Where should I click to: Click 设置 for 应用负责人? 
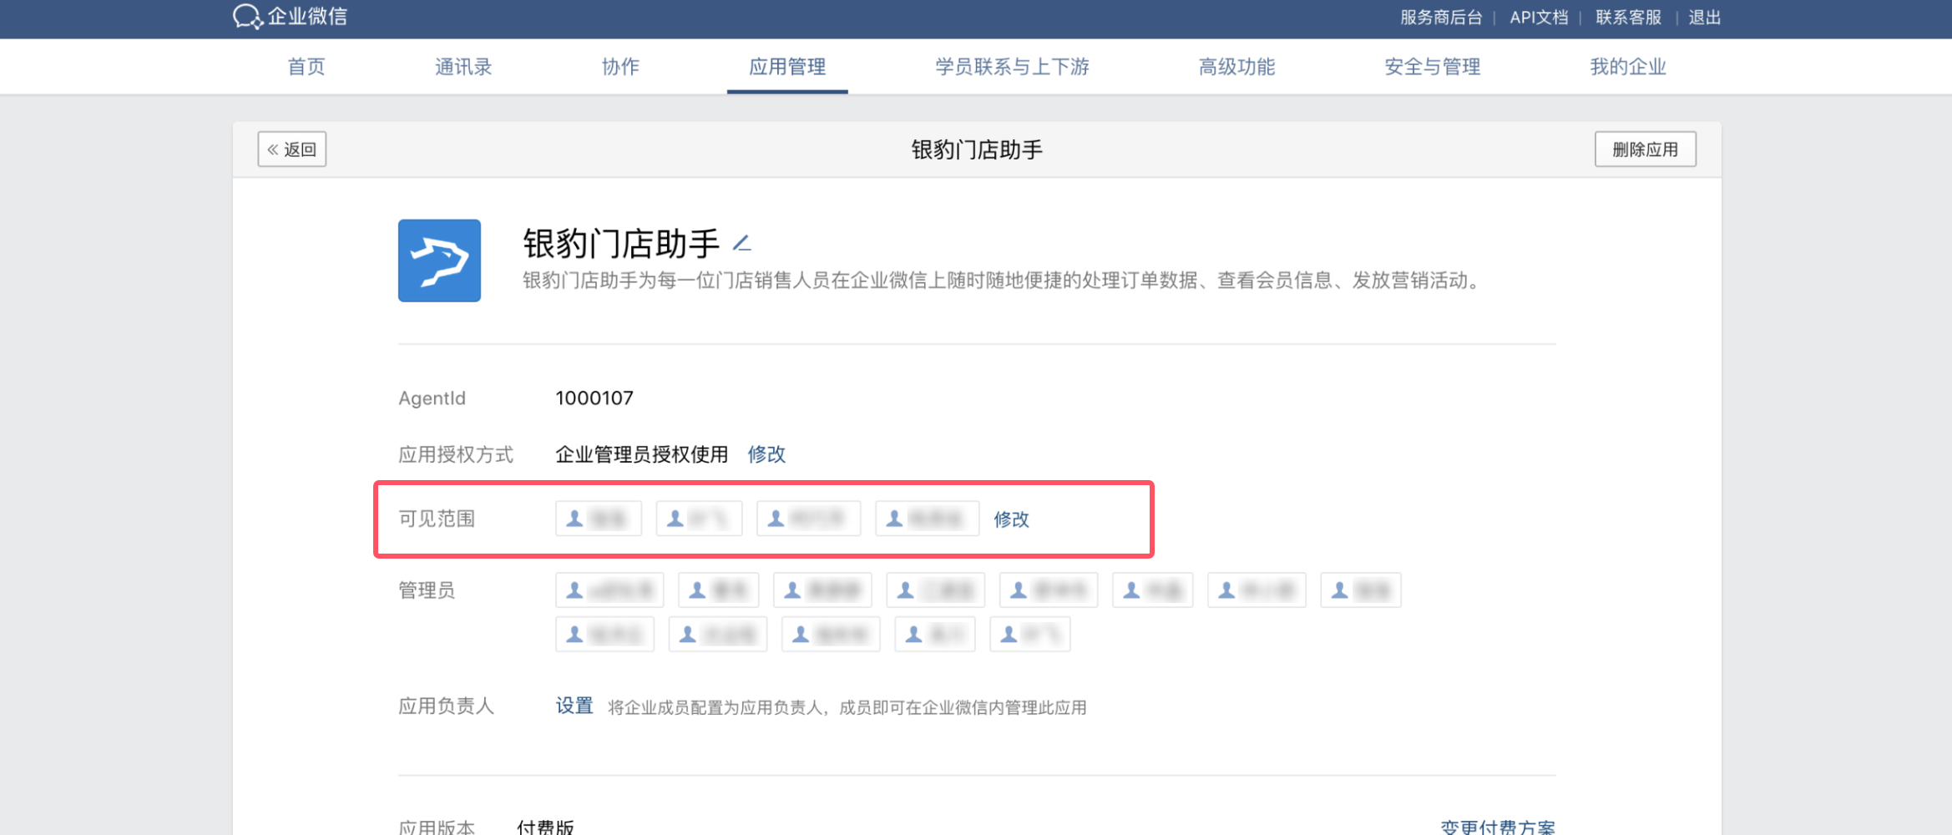pyautogui.click(x=574, y=706)
